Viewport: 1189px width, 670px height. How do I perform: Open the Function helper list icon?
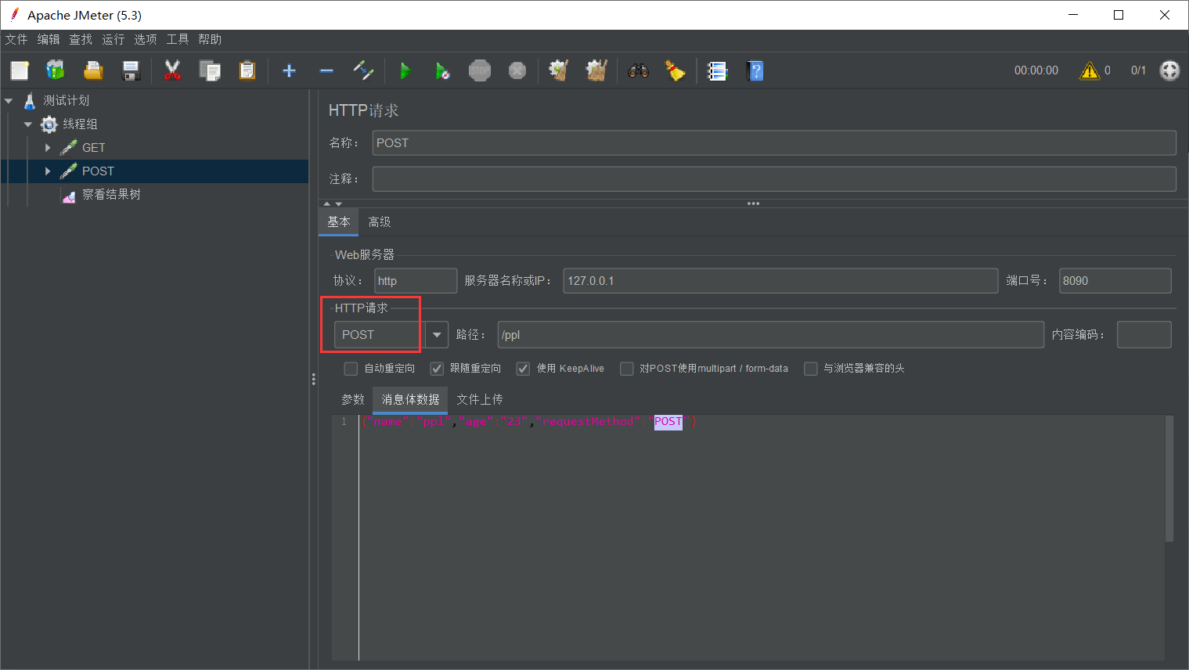click(717, 70)
